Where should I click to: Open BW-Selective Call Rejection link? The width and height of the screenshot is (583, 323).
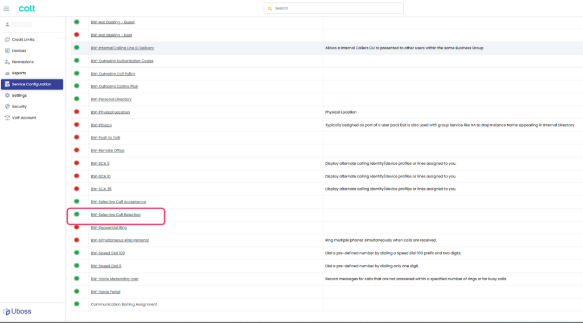(116, 215)
